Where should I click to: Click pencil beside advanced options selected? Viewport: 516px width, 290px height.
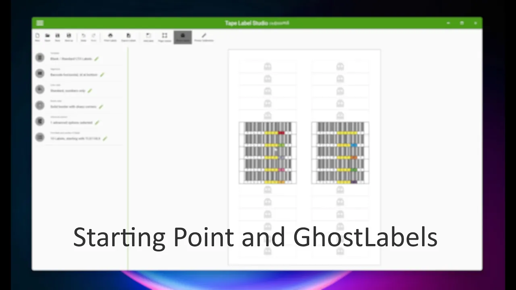(97, 122)
